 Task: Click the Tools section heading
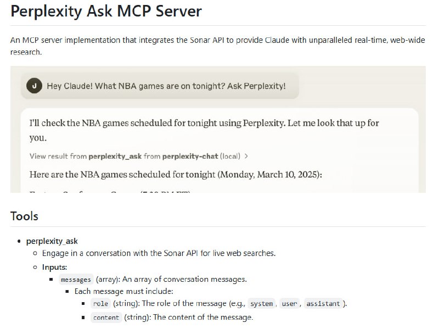point(24,216)
